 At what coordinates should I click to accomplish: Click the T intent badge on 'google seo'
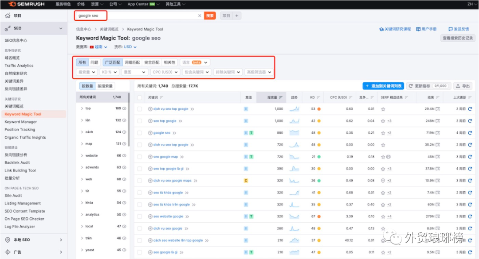coord(251,133)
